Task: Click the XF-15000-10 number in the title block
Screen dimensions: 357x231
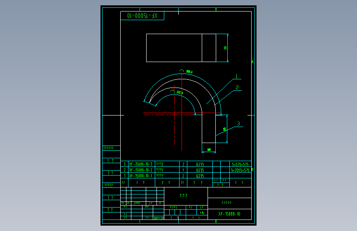Action: click(229, 214)
